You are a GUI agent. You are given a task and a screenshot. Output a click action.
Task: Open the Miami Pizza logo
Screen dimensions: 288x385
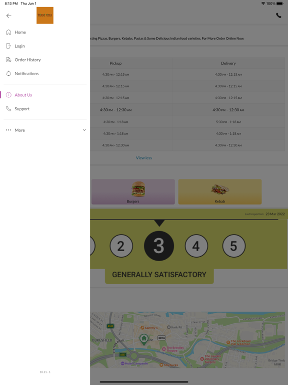tap(45, 15)
